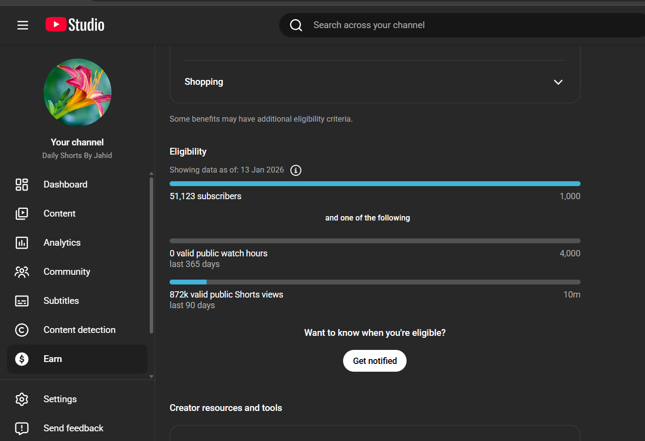The width and height of the screenshot is (645, 441).
Task: Click the search magnifier icon
Action: click(x=296, y=25)
